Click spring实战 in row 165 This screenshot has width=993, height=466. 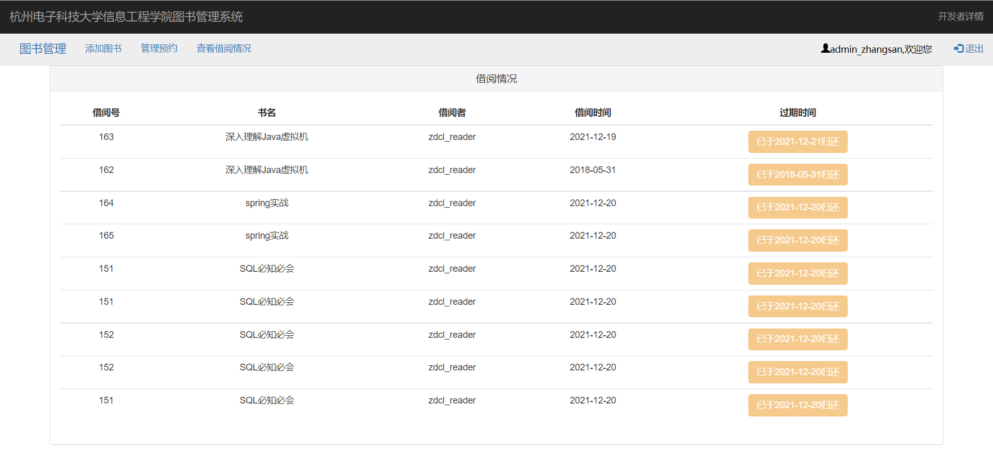[x=267, y=236]
